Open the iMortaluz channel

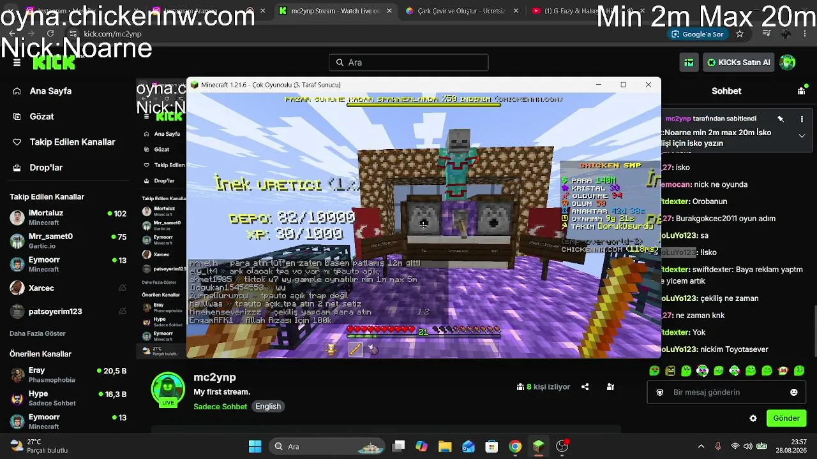(x=68, y=217)
